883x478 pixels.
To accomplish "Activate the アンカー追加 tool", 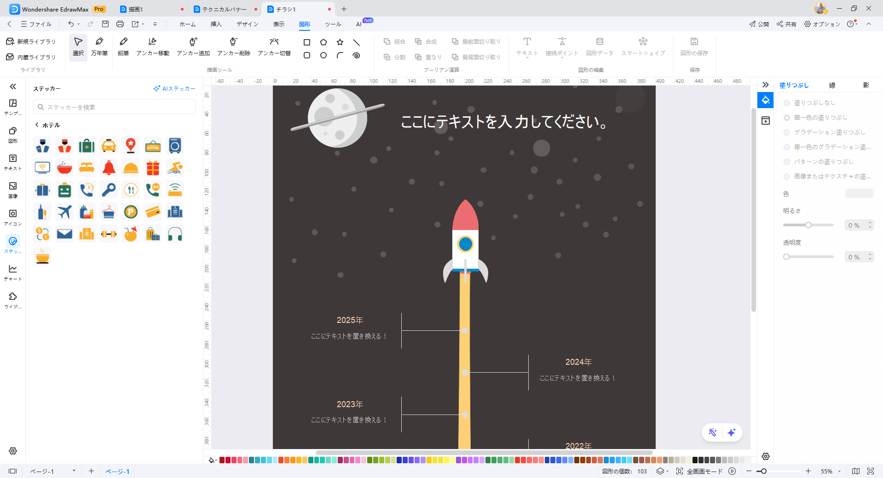I will (x=192, y=46).
